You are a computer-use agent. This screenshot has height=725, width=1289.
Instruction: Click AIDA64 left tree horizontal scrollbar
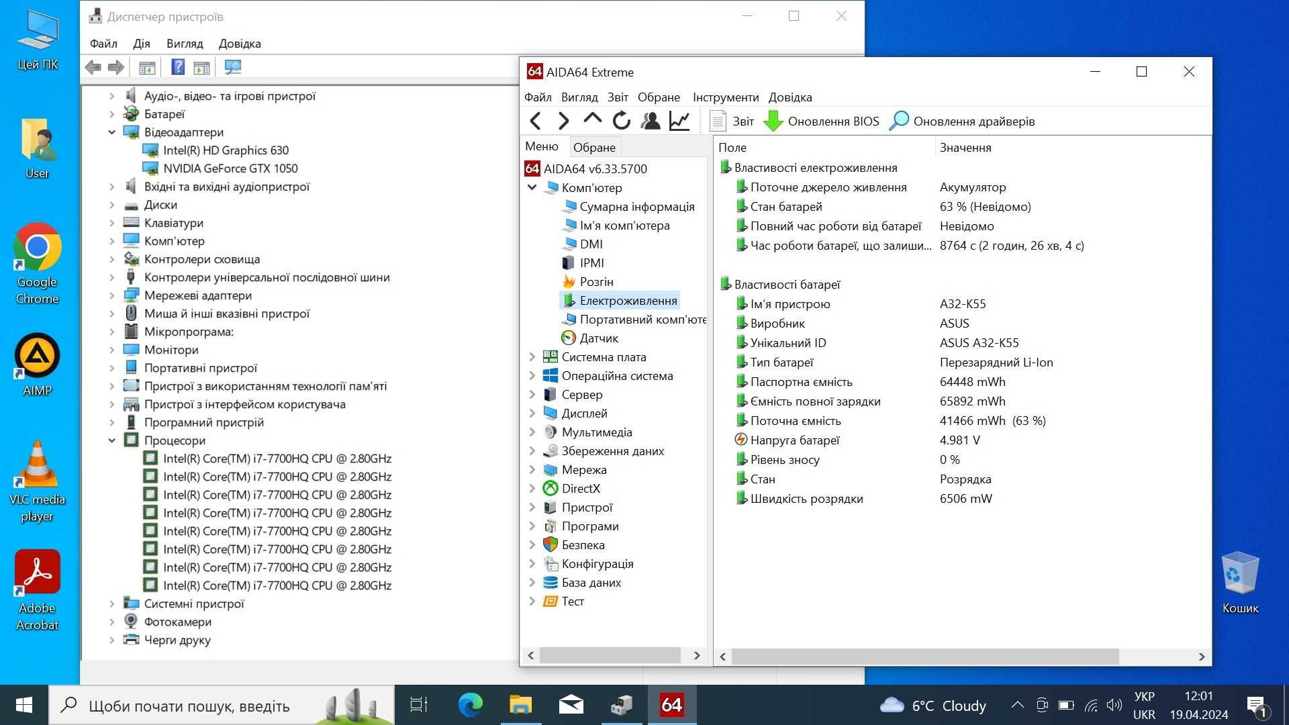tap(610, 655)
